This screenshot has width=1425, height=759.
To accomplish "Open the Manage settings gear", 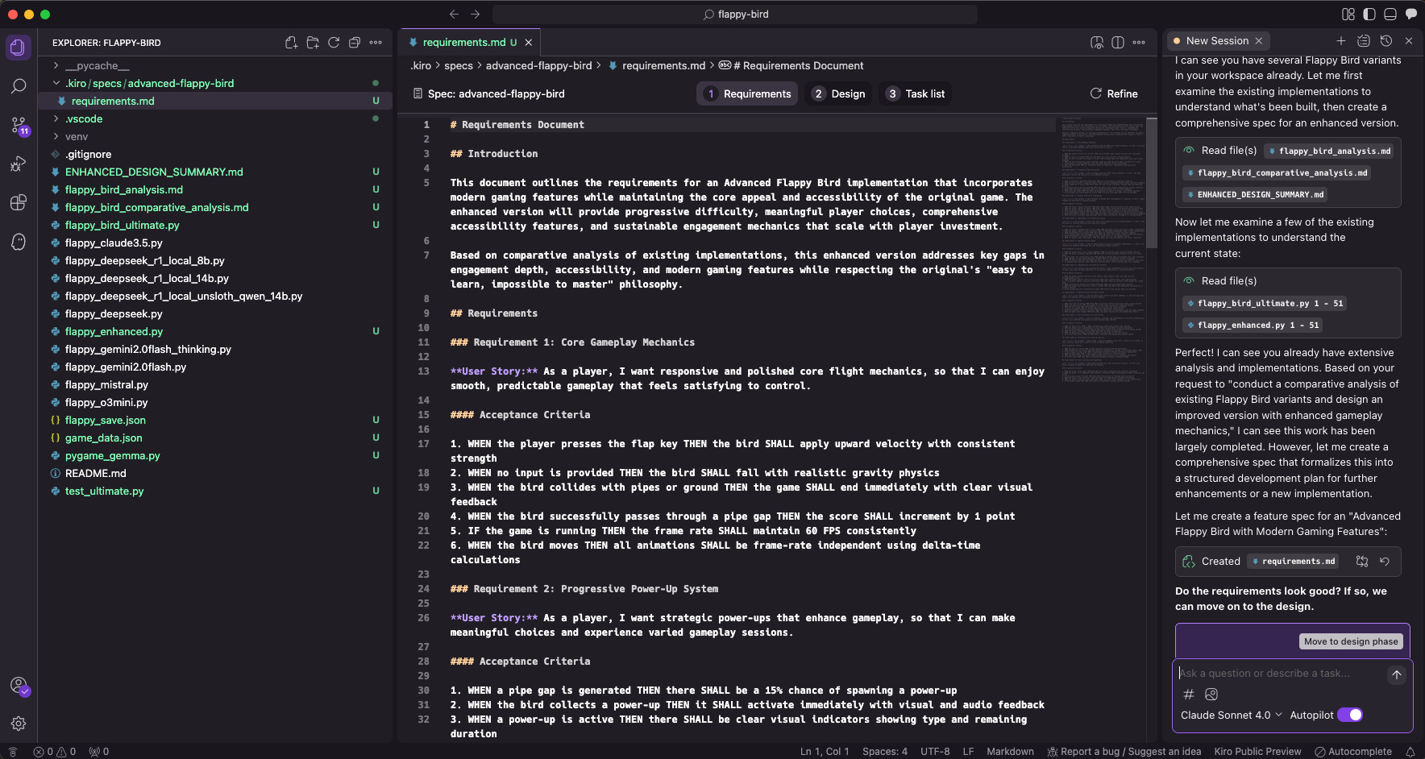I will coord(19,724).
